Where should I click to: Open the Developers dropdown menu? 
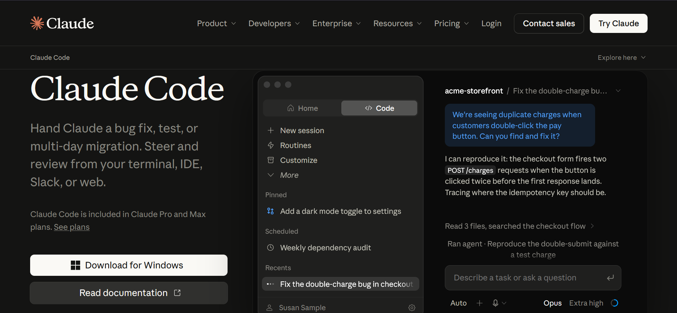pos(274,23)
